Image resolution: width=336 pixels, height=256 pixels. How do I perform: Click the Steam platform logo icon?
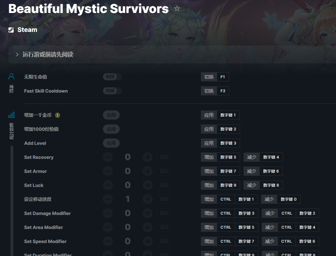coord(11,30)
